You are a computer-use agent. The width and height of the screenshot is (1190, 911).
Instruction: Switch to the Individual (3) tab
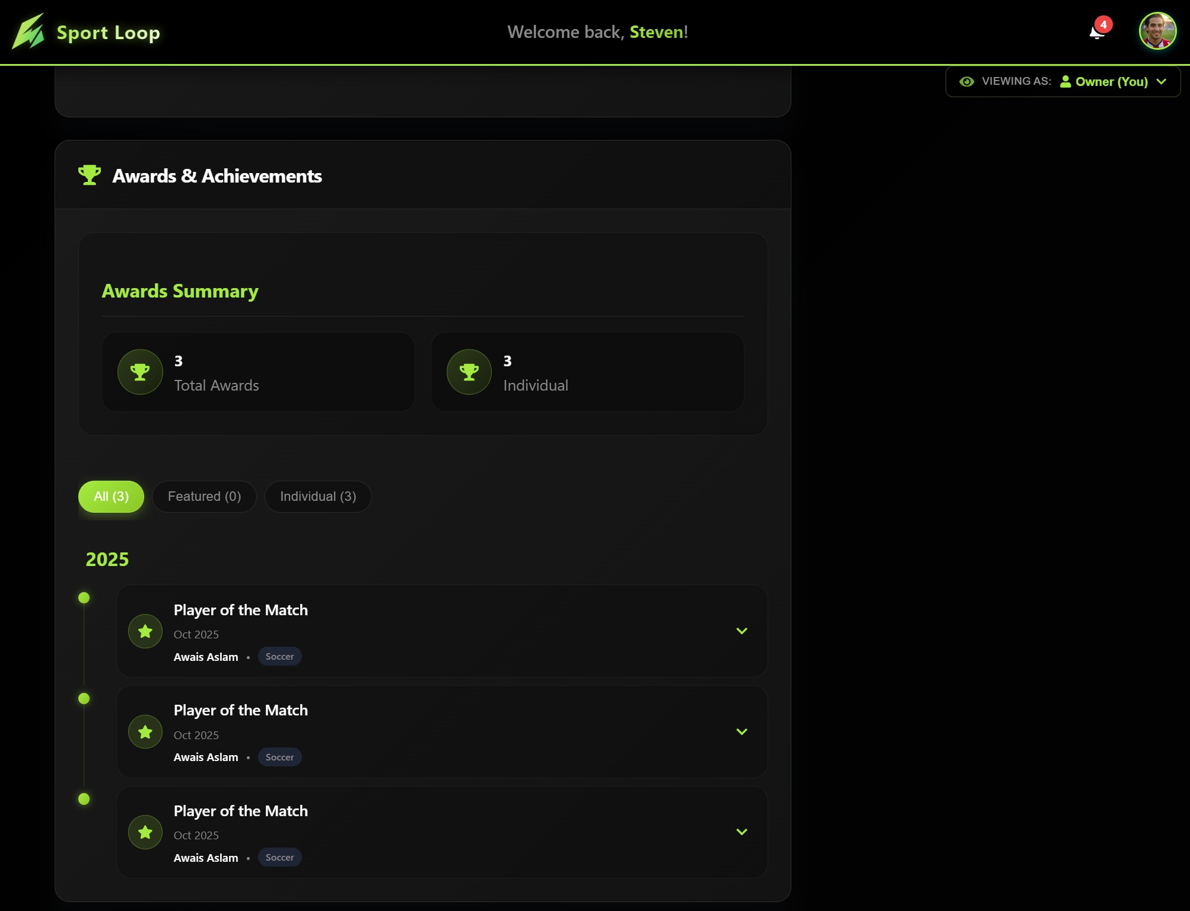pyautogui.click(x=318, y=497)
